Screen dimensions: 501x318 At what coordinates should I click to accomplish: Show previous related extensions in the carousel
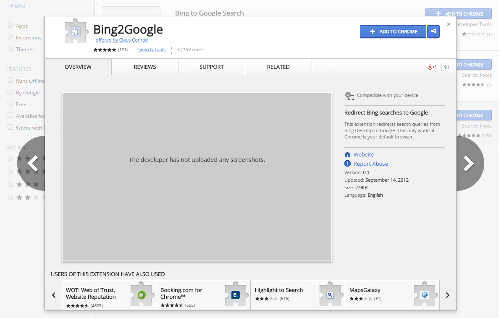click(54, 295)
